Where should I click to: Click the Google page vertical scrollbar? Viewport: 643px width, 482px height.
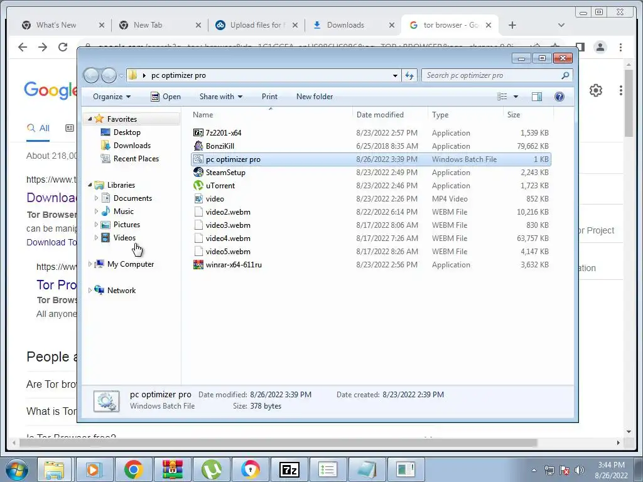629,104
